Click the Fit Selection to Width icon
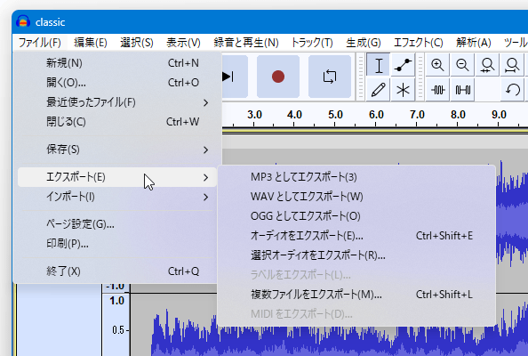The height and width of the screenshot is (356, 528). (487, 65)
